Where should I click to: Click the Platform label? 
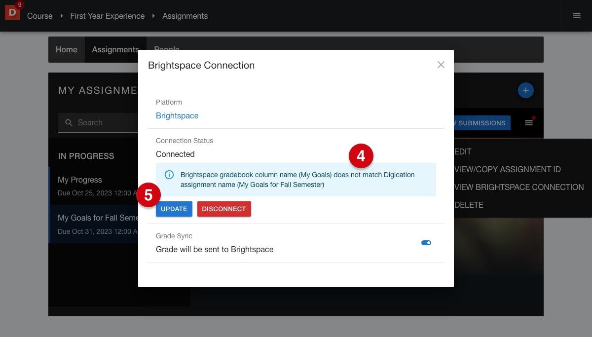click(169, 102)
